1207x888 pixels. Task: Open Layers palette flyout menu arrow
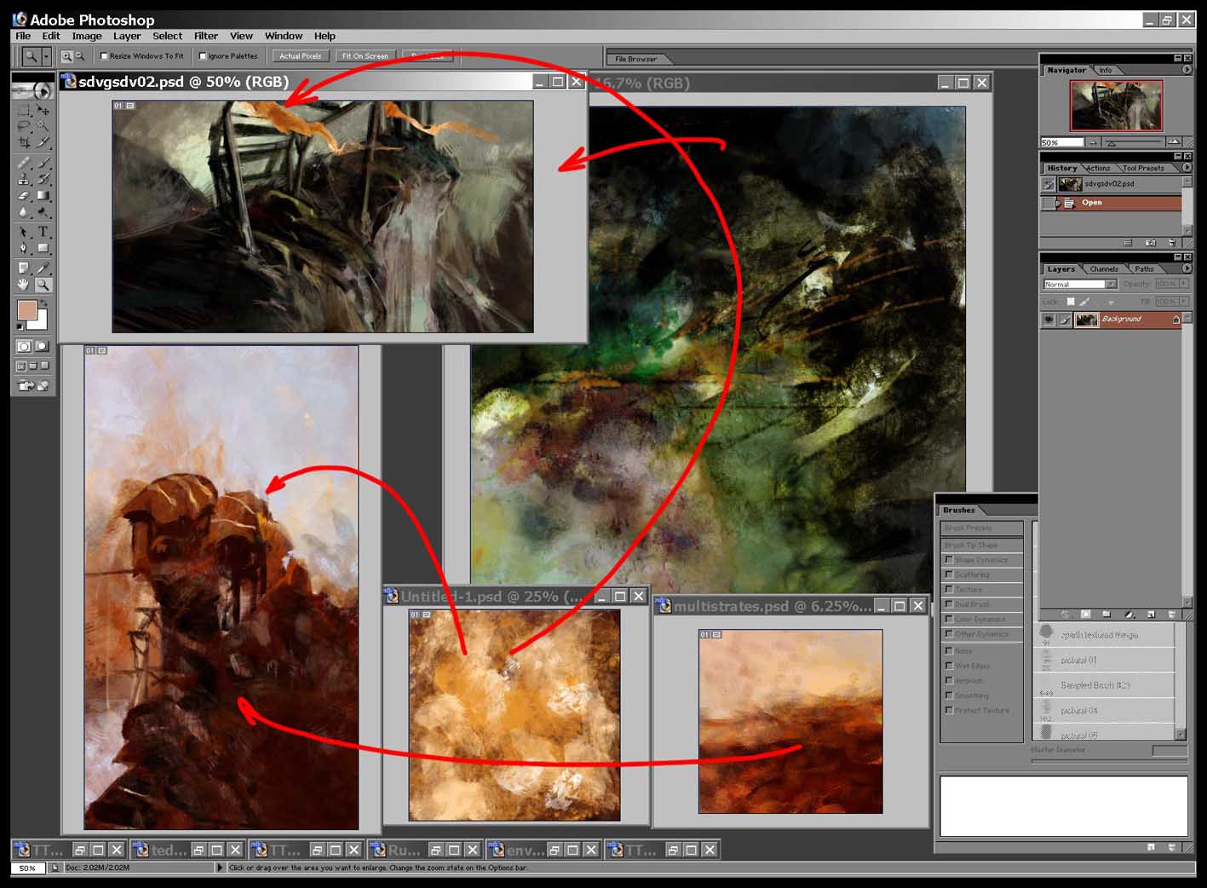(x=1187, y=268)
